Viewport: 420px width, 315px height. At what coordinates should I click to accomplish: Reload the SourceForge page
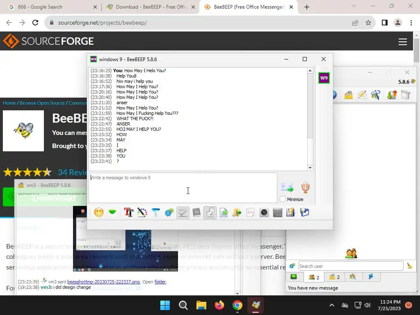point(35,23)
